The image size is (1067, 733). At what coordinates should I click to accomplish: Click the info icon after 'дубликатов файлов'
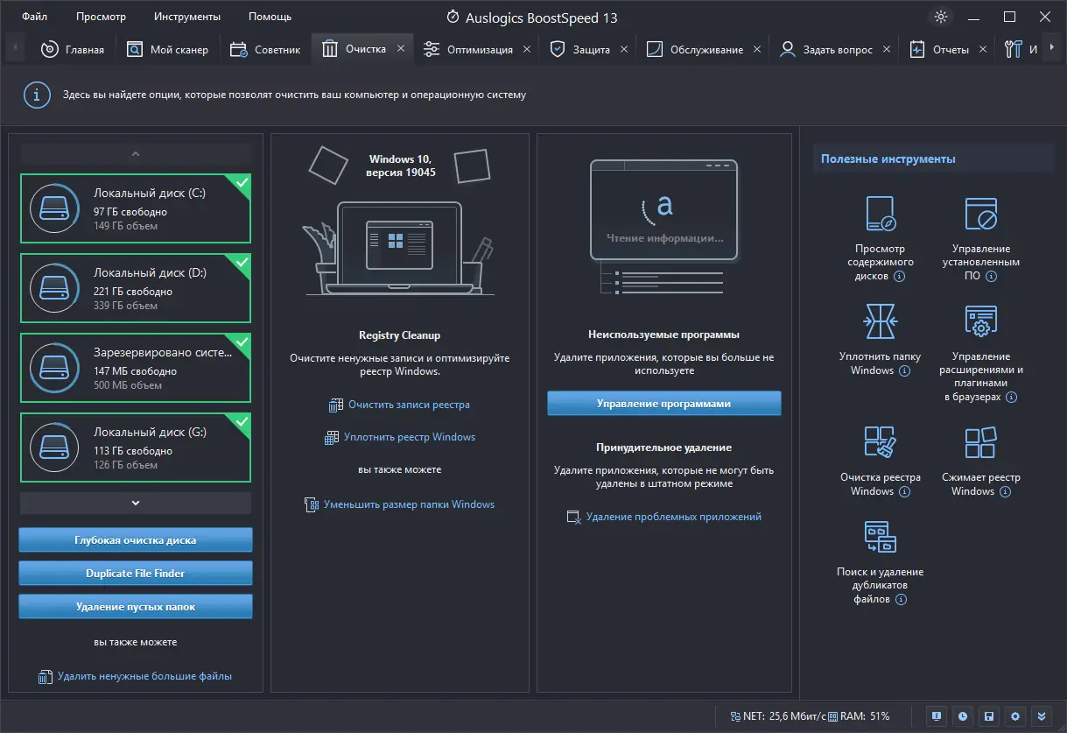[x=901, y=600]
